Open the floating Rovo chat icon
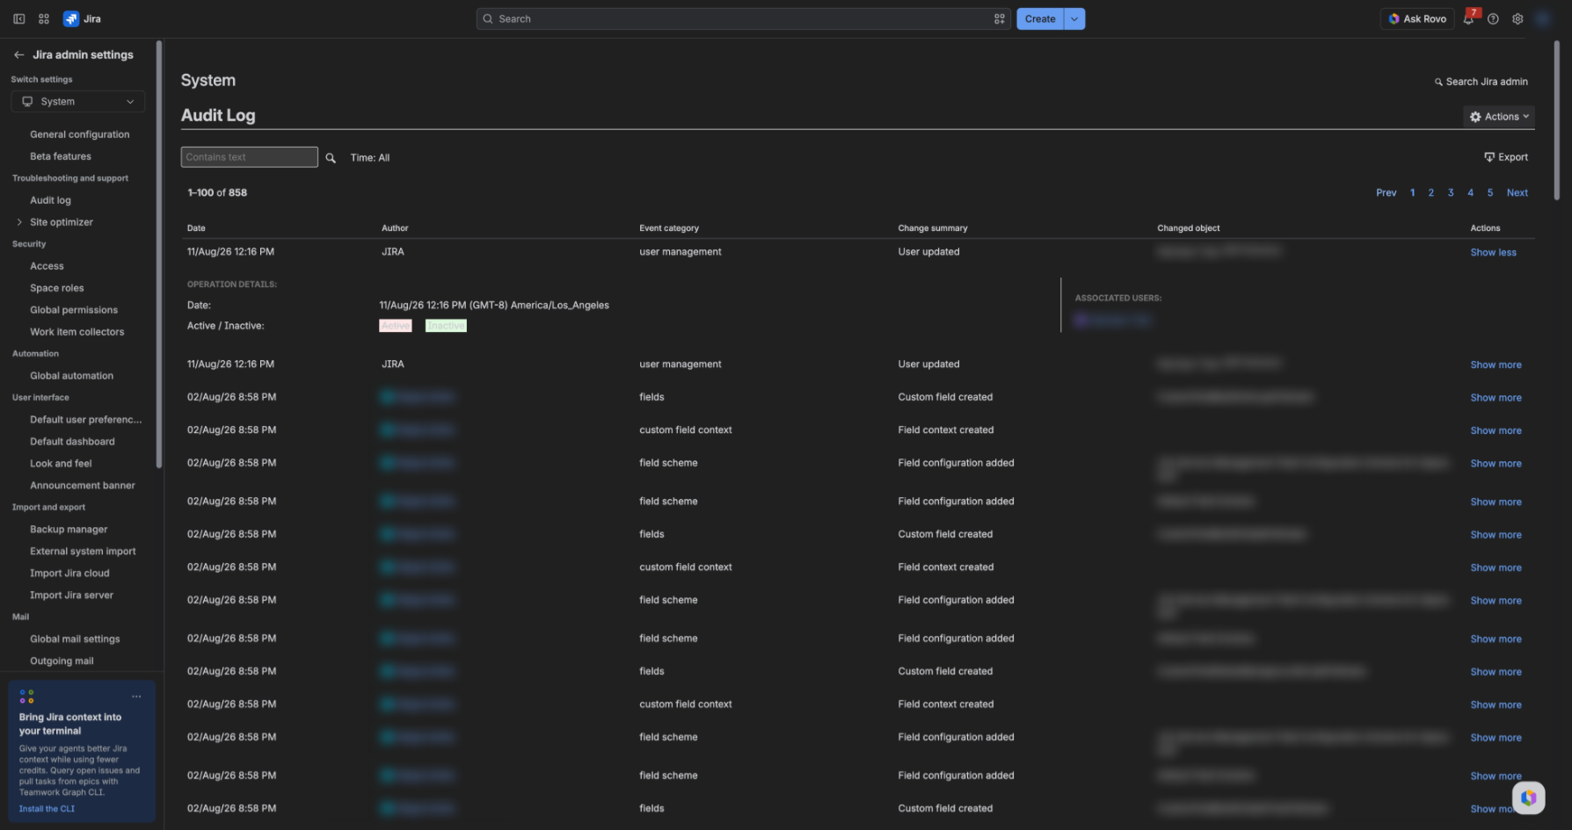Screen dimensions: 1572x830 coord(1529,798)
